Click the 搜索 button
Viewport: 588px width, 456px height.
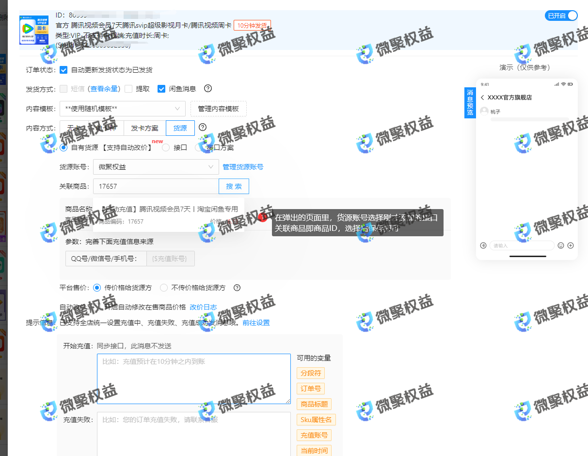(x=234, y=186)
